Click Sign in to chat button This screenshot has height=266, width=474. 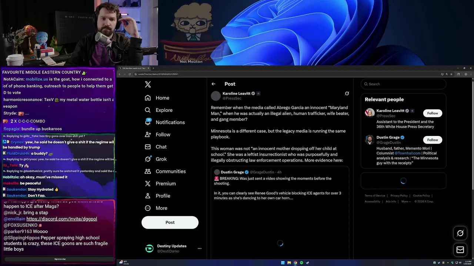[60, 259]
